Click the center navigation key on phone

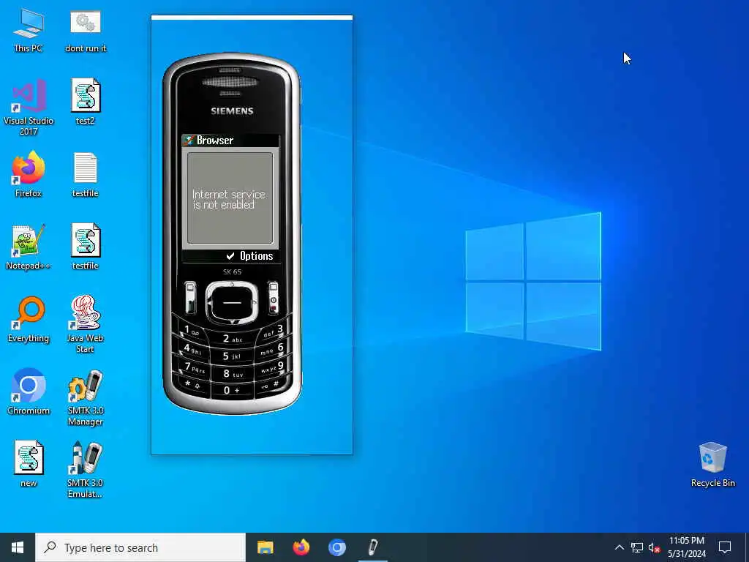[232, 302]
